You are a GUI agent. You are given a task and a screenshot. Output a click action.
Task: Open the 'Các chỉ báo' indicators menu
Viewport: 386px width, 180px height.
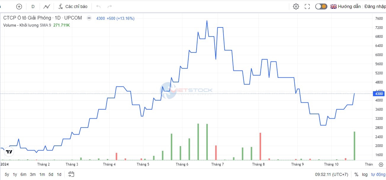point(73,6)
